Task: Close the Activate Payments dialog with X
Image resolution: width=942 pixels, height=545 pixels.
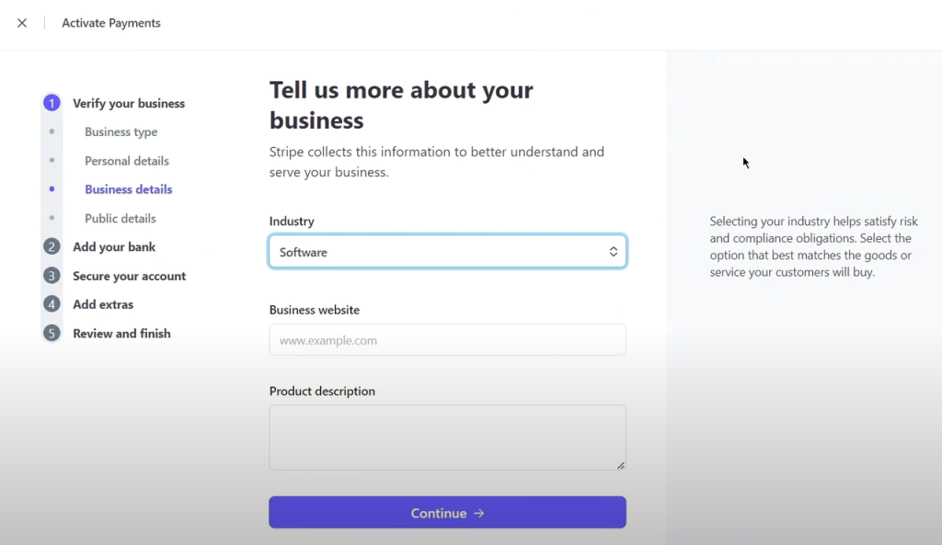Action: pyautogui.click(x=22, y=23)
